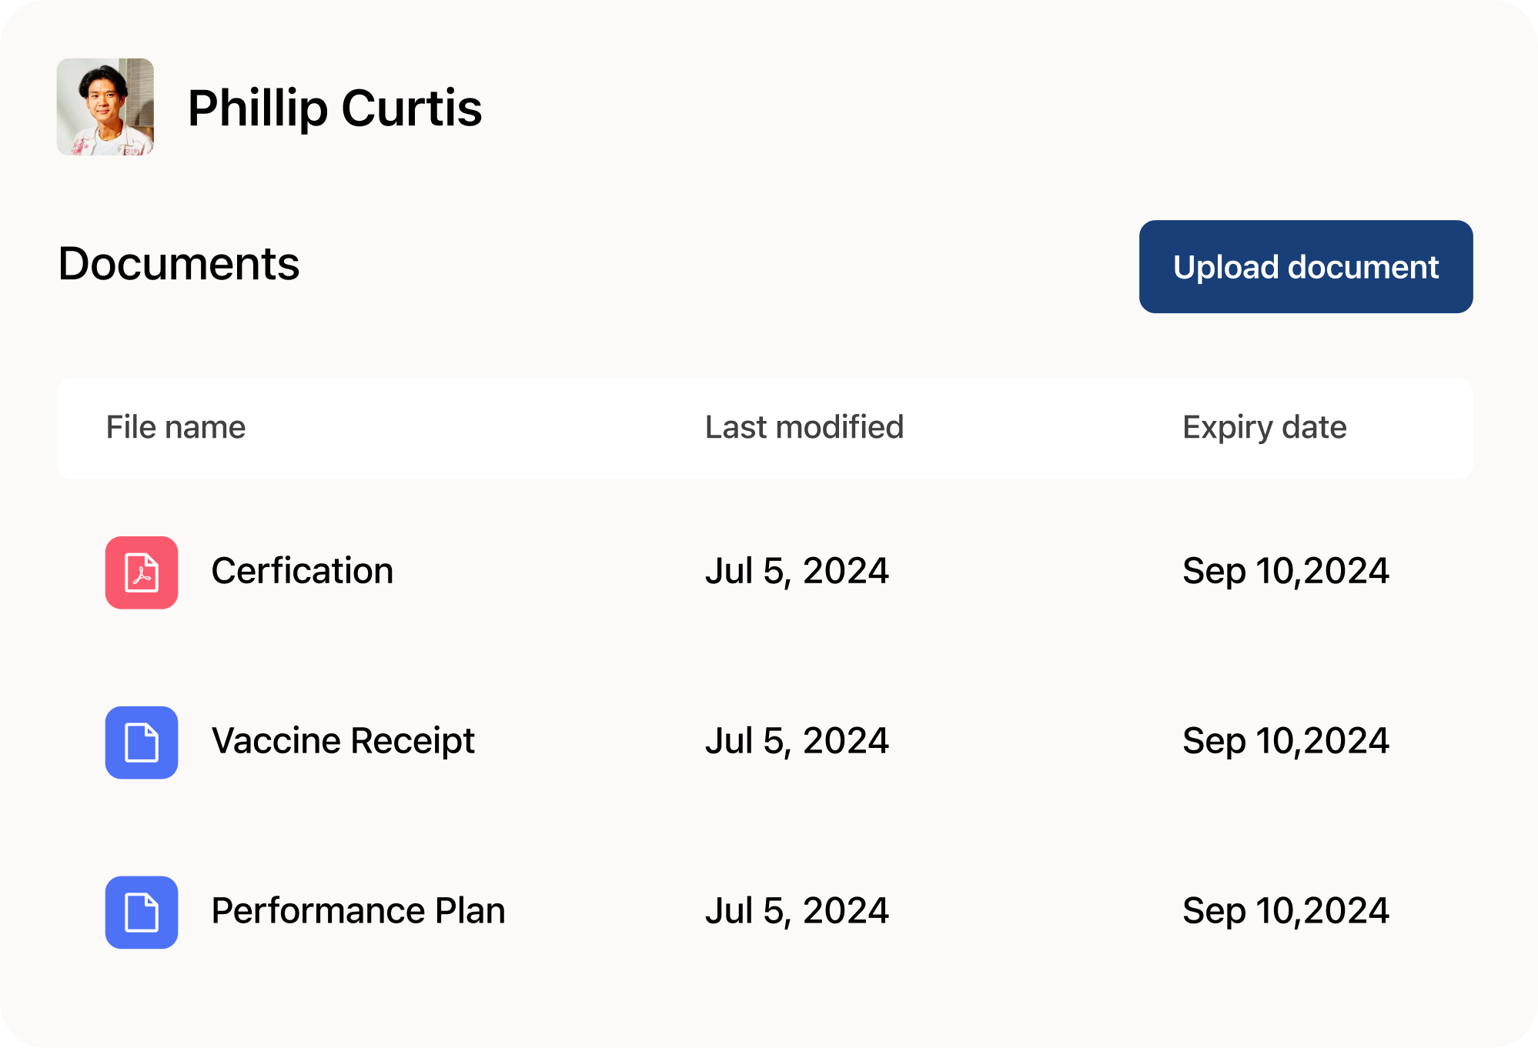Image resolution: width=1538 pixels, height=1048 pixels.
Task: Sort by the Expiry date column
Action: pos(1266,428)
